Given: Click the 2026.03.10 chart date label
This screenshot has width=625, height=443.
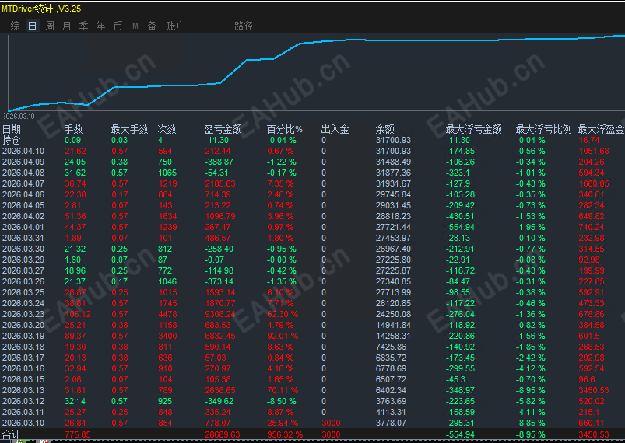Looking at the screenshot, I should click(19, 117).
